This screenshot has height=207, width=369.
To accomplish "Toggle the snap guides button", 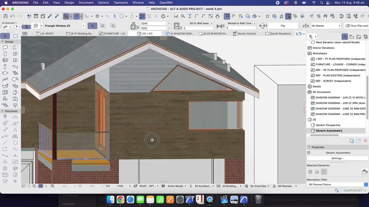I will pos(77,16).
